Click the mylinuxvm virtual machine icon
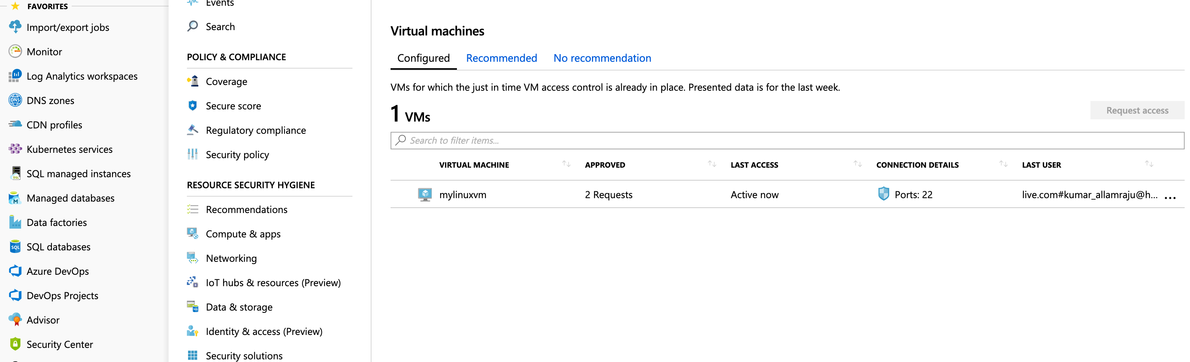Image resolution: width=1190 pixels, height=362 pixels. tap(425, 194)
